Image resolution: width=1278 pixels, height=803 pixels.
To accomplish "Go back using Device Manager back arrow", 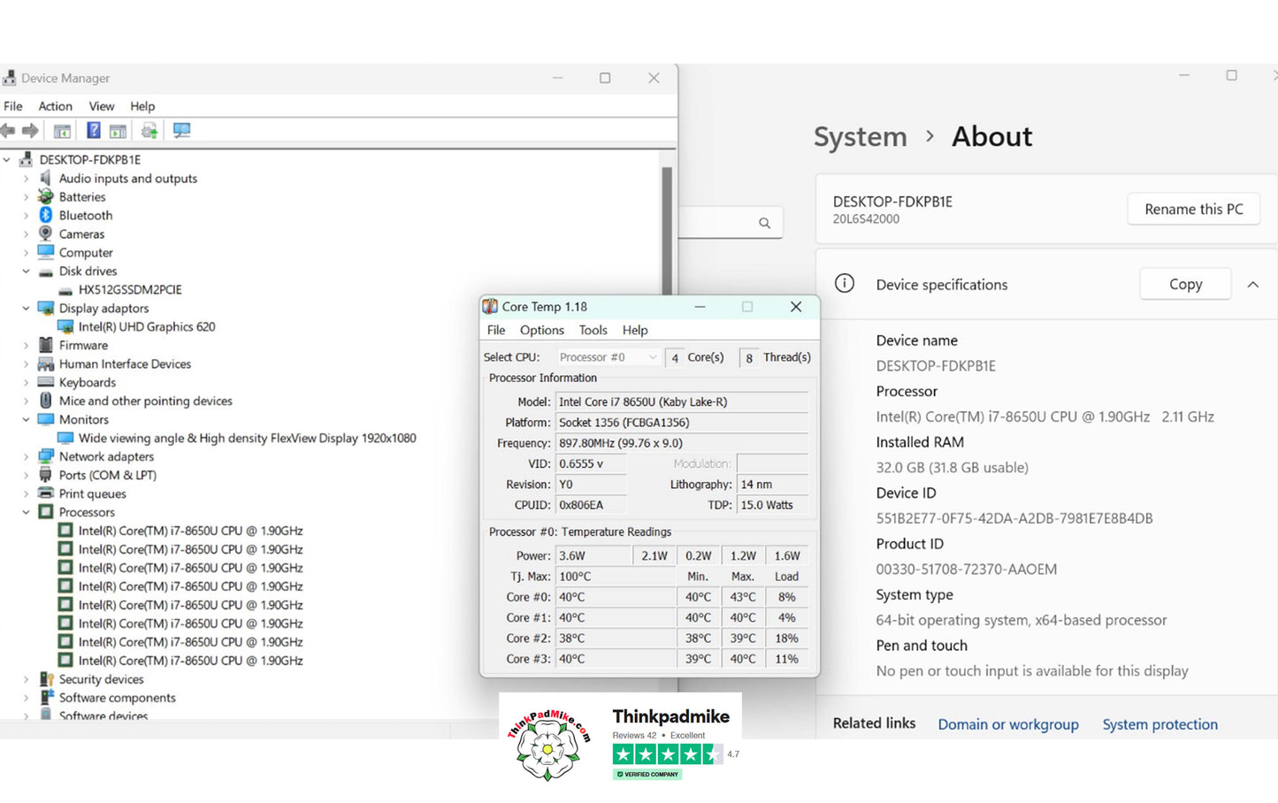I will [x=8, y=131].
